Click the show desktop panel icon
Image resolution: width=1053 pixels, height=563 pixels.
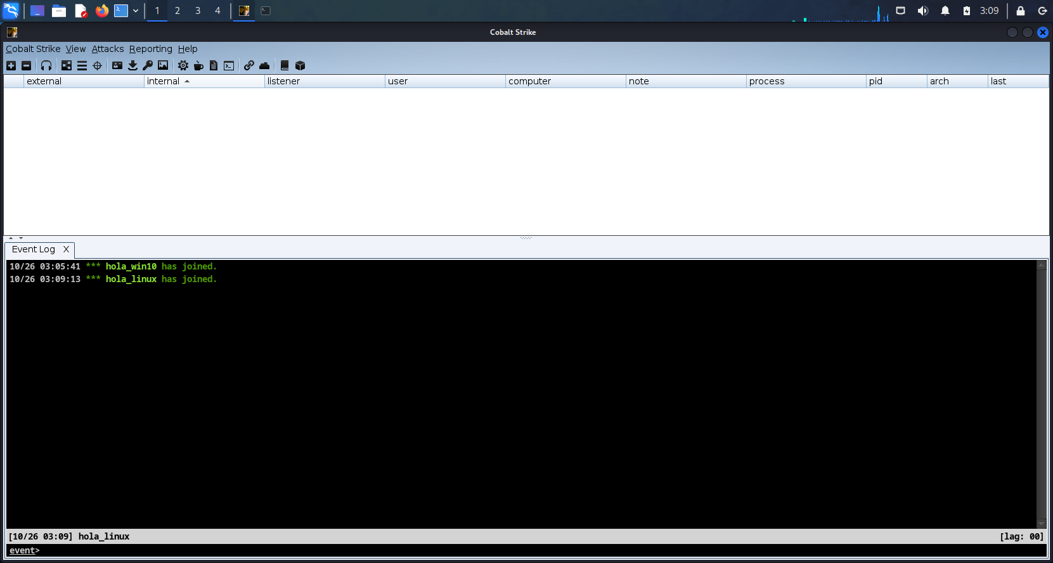coord(37,11)
